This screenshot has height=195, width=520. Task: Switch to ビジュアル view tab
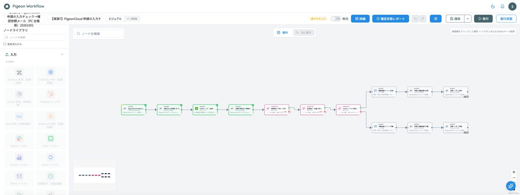(115, 19)
